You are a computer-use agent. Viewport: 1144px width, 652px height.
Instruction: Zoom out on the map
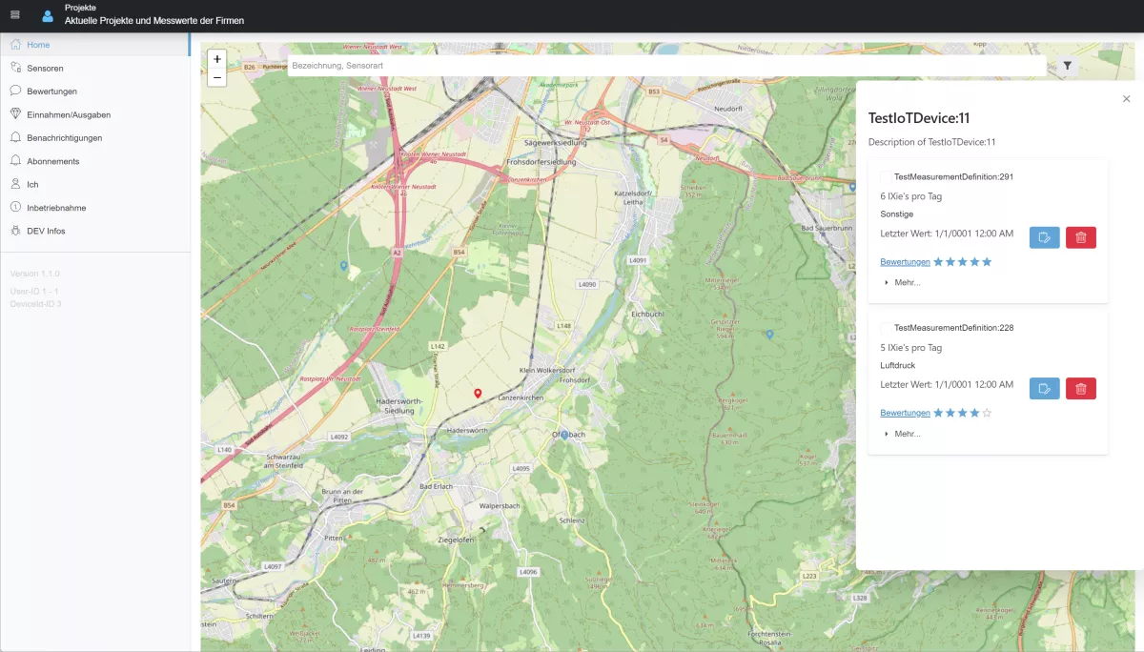[217, 77]
